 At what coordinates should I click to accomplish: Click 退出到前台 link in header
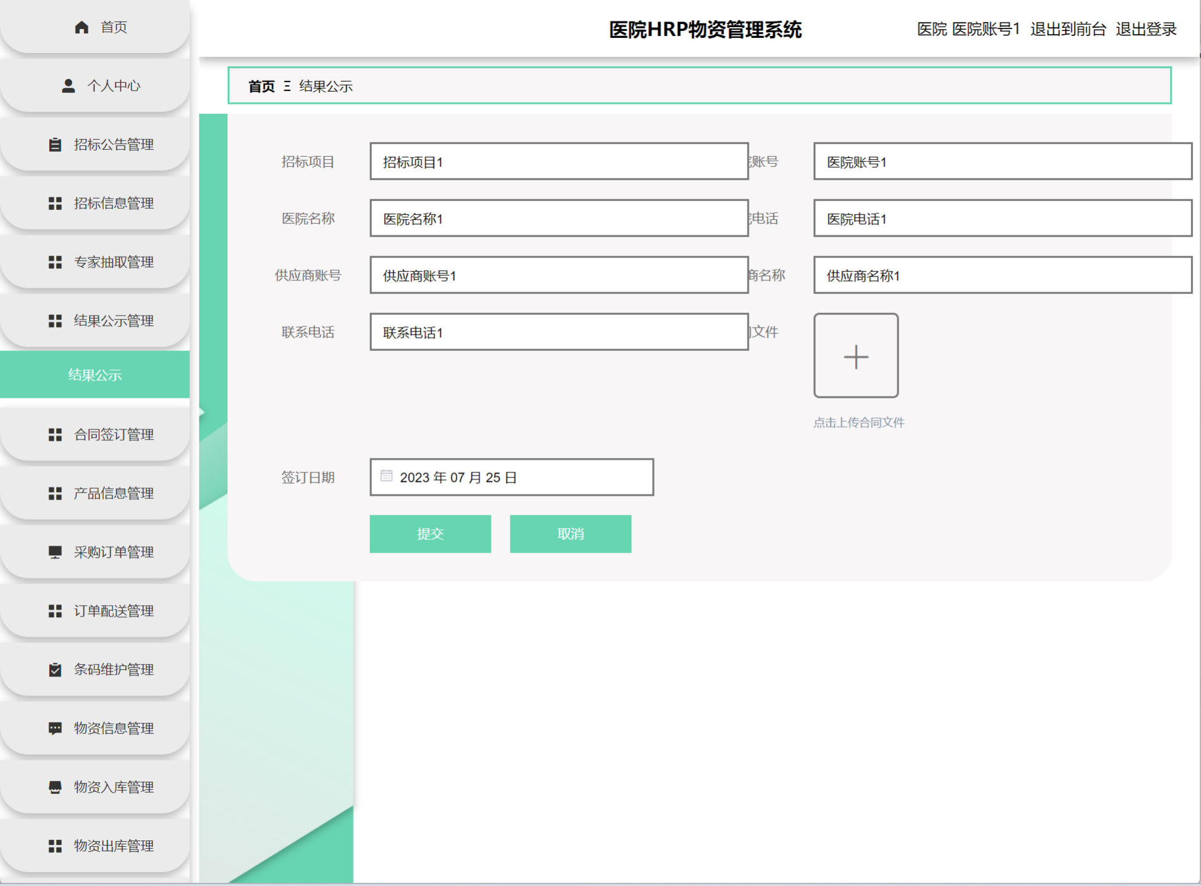(1068, 29)
